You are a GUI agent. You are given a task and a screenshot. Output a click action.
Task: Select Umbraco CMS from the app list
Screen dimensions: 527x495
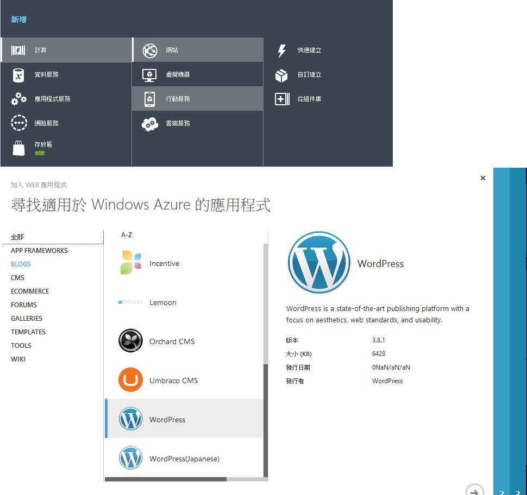pos(173,380)
